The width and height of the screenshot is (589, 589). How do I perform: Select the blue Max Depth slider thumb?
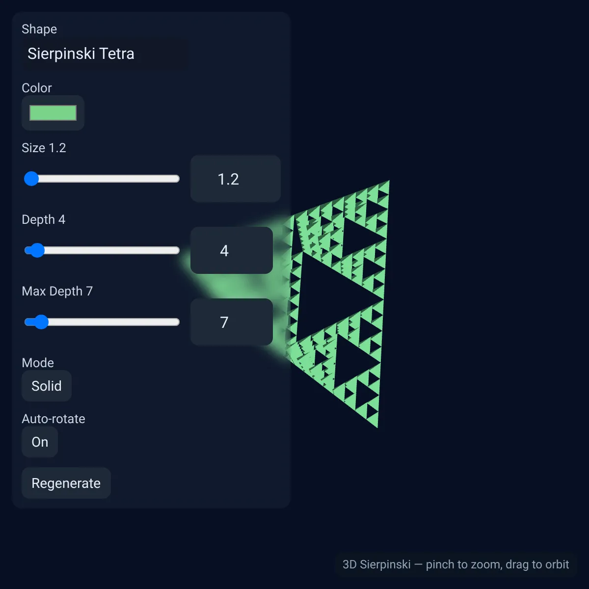click(x=41, y=322)
